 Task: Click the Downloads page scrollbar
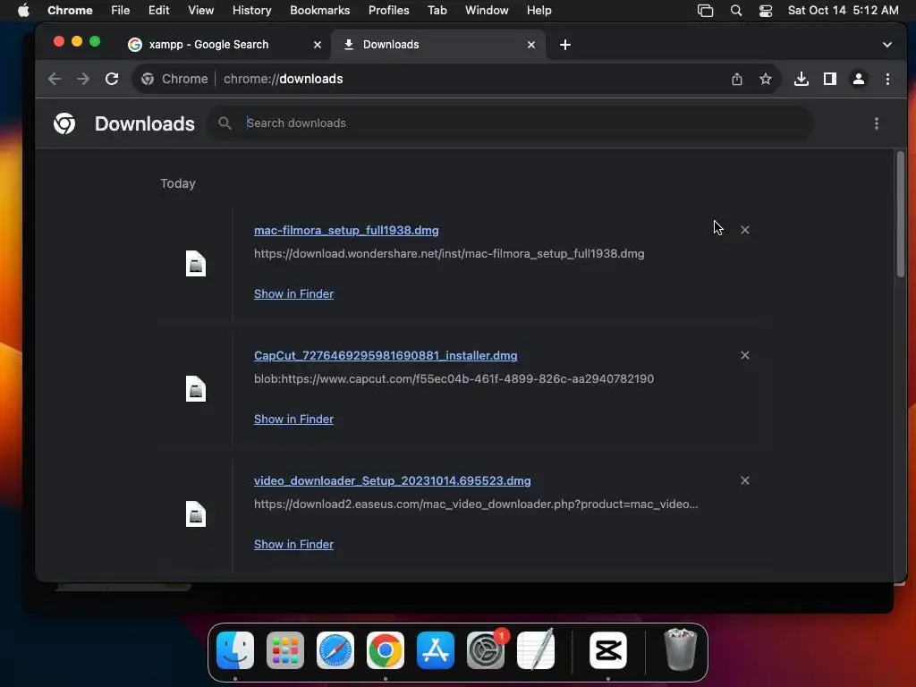[x=900, y=214]
